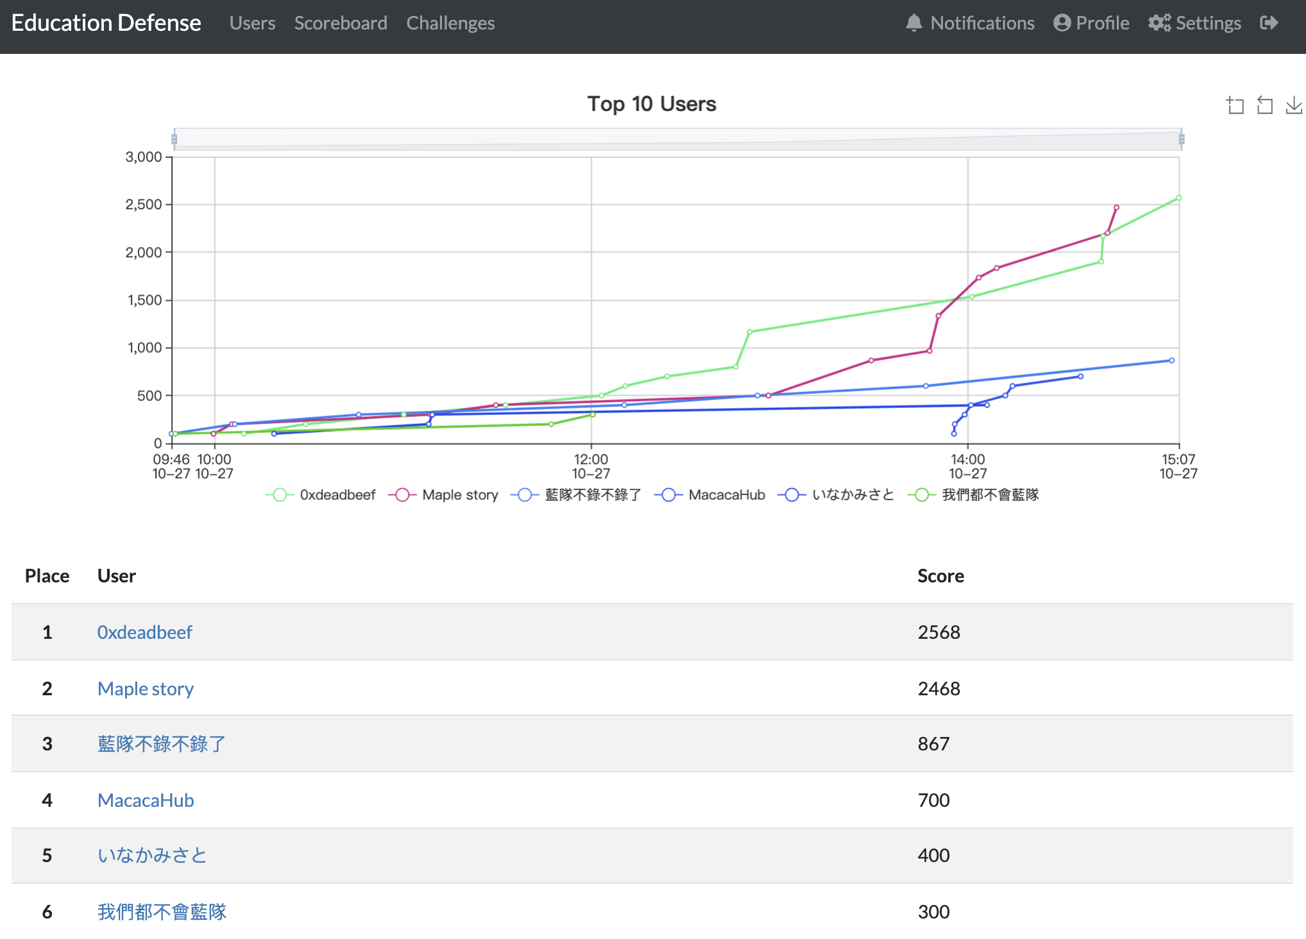1306x939 pixels.
Task: View Maple story's profile link
Action: click(146, 688)
